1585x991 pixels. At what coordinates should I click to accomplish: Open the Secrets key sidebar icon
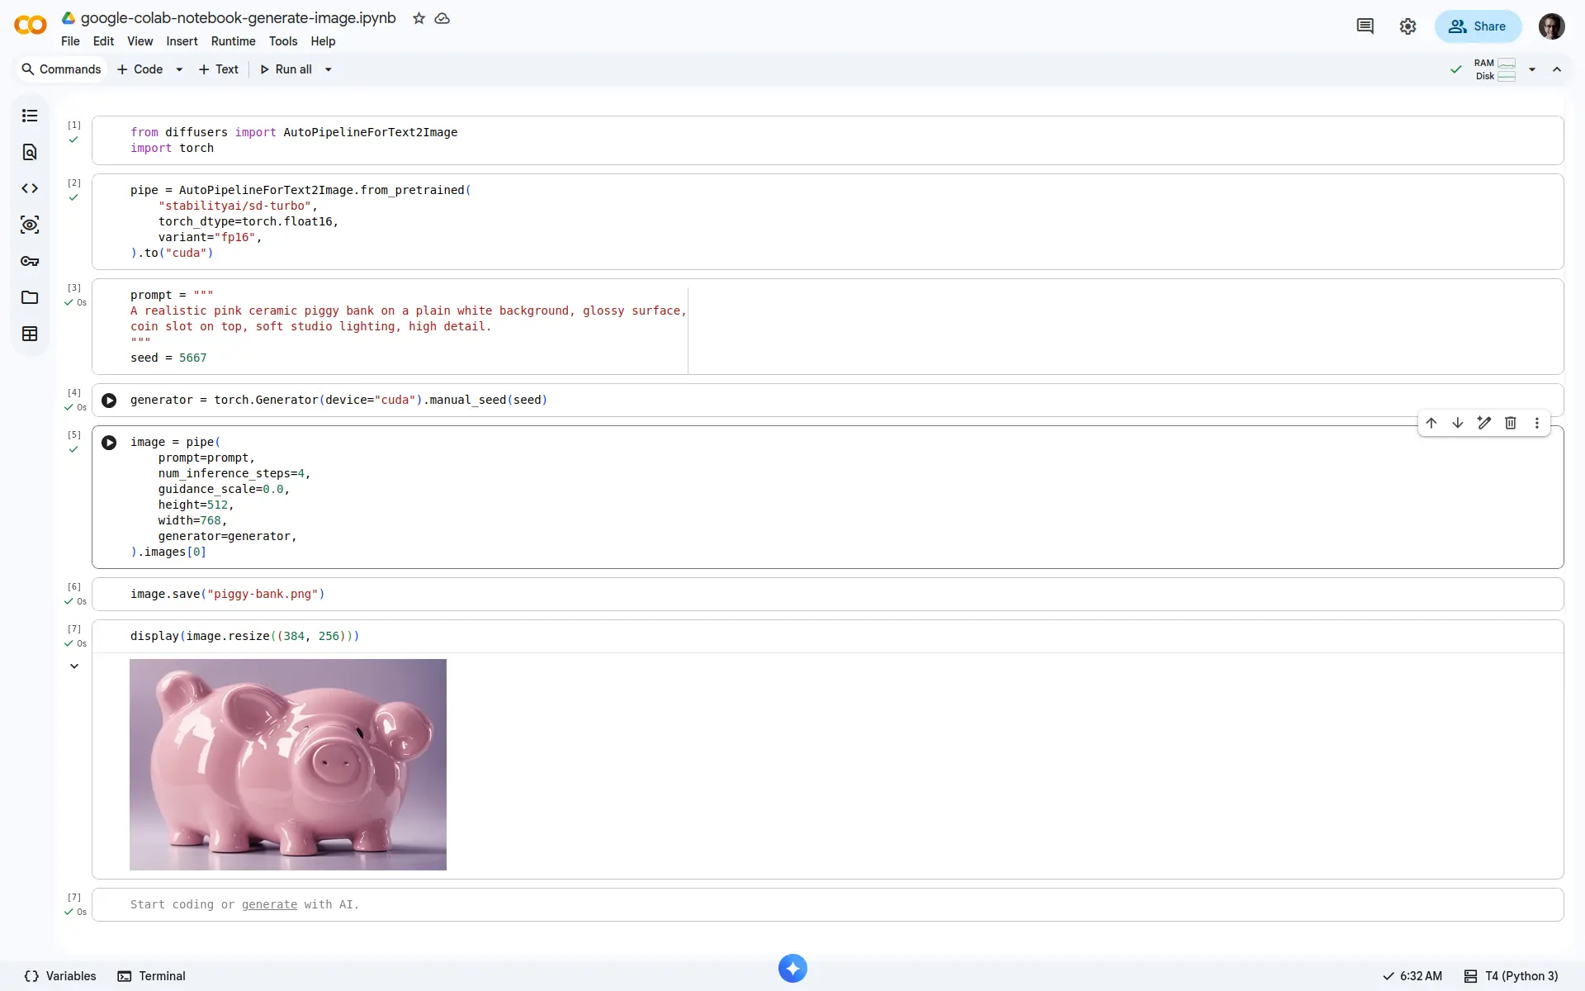coord(30,261)
